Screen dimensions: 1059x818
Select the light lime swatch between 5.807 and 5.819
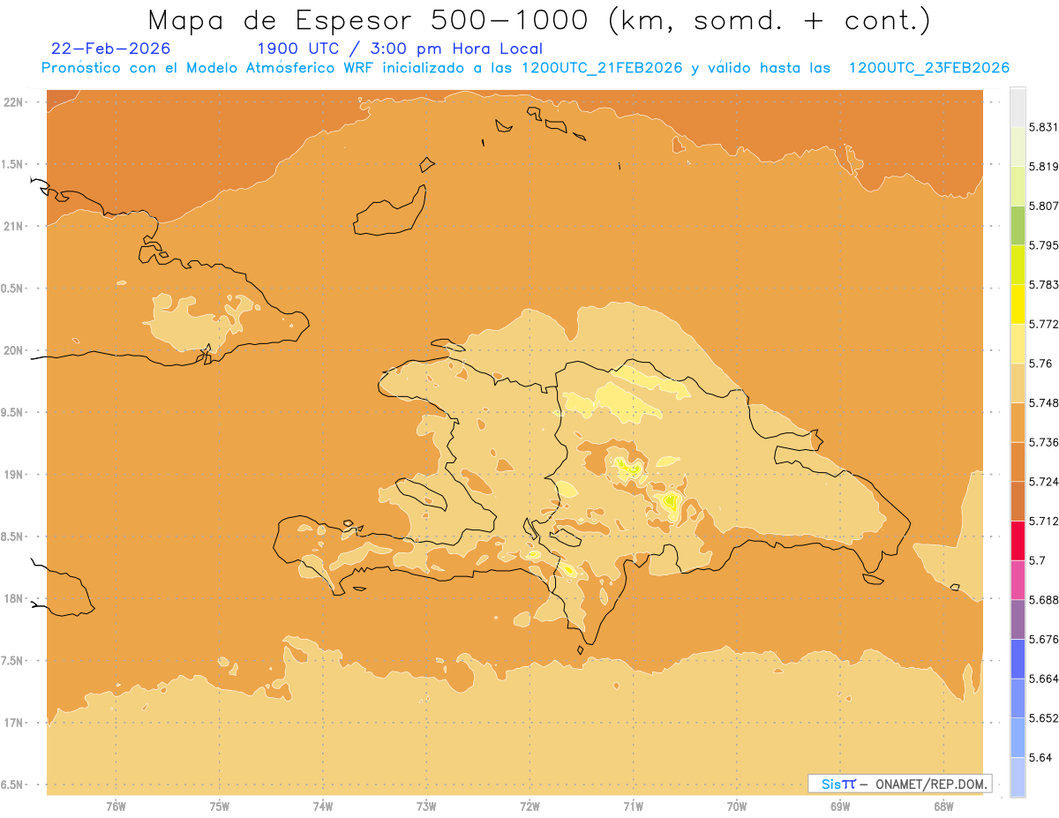[x=1018, y=185]
